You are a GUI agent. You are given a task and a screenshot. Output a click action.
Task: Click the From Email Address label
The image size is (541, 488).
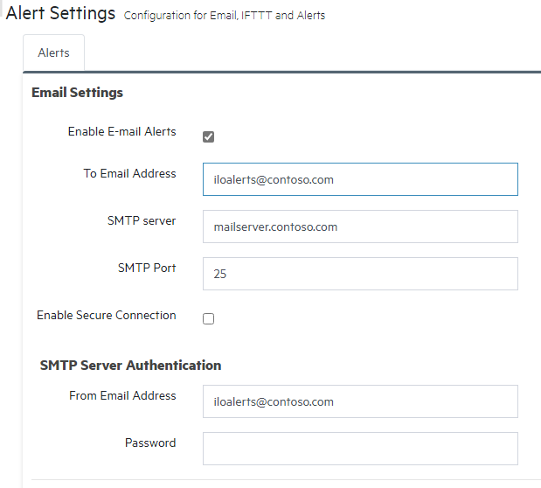122,396
